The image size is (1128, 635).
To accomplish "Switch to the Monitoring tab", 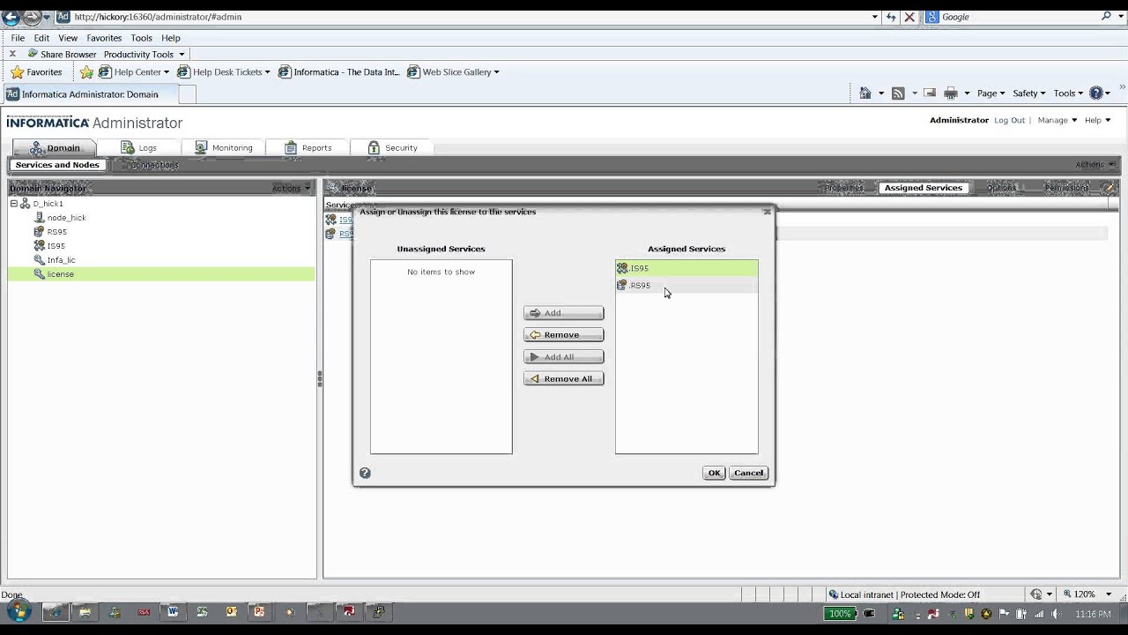I will click(x=224, y=147).
